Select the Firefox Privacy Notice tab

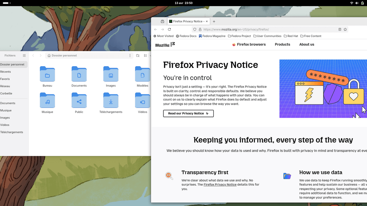pos(189,21)
